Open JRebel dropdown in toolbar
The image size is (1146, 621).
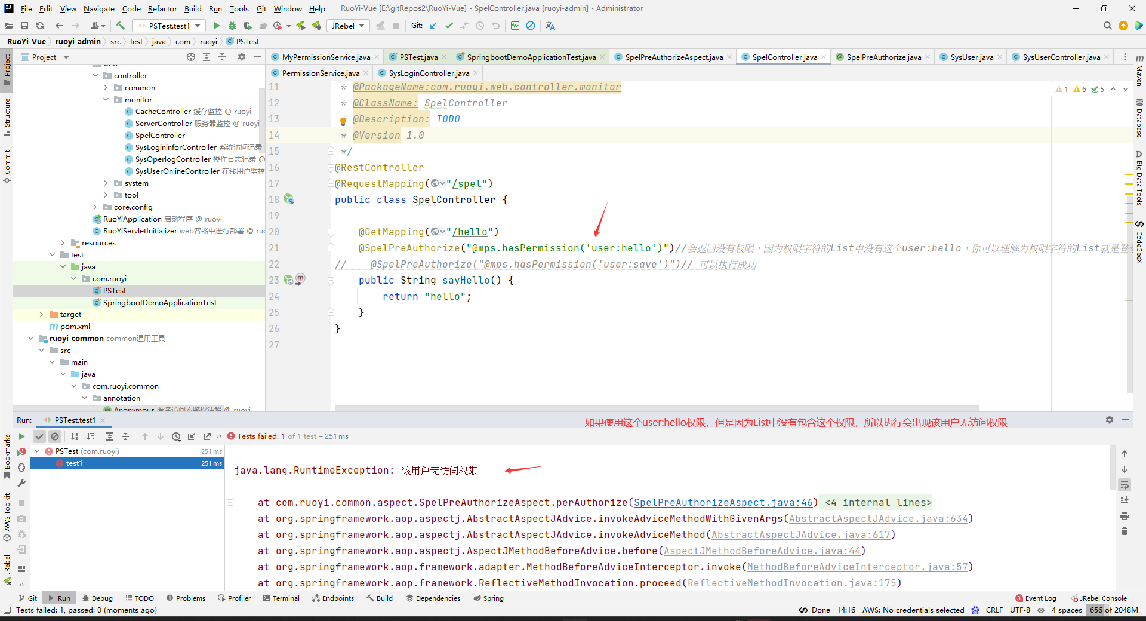pyautogui.click(x=348, y=26)
